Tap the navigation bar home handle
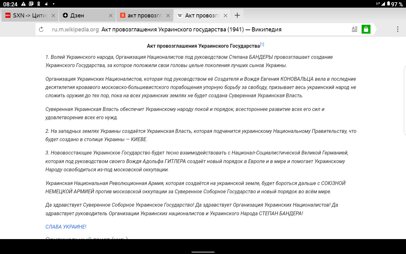Image resolution: width=406 pixels, height=254 pixels. pyautogui.click(x=203, y=252)
